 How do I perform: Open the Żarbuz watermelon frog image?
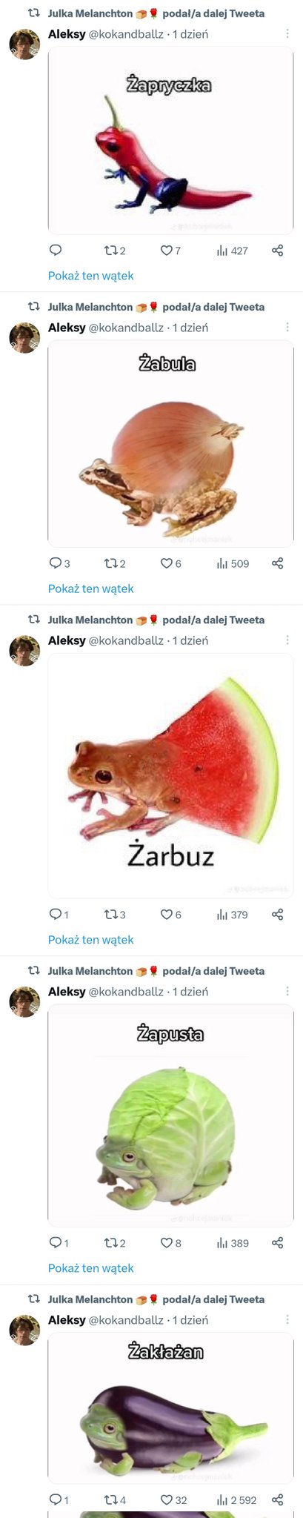pos(170,776)
